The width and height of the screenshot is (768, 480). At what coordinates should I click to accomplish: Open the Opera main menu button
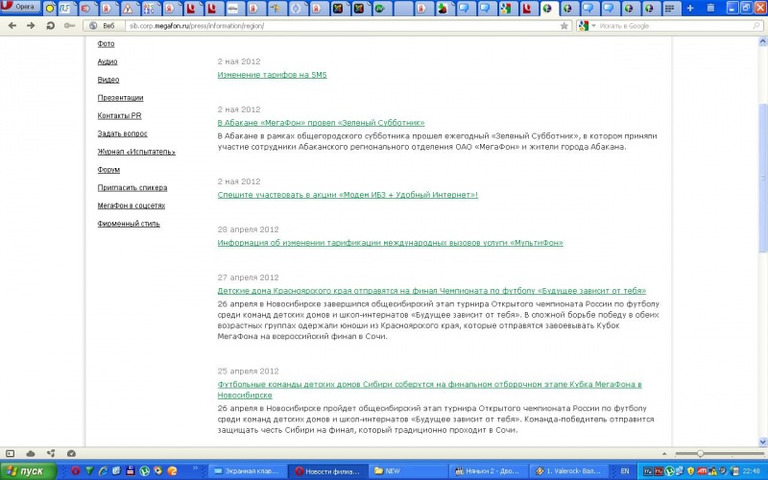click(19, 8)
